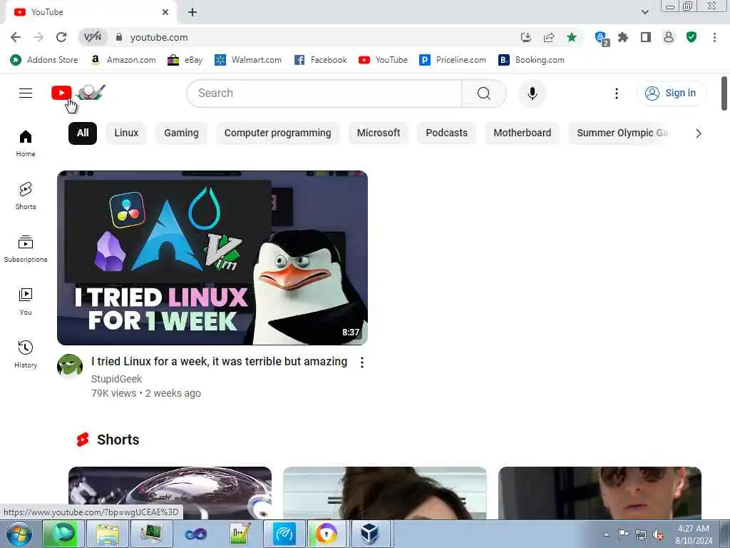730x548 pixels.
Task: Click the muted volume tray icon
Action: [x=659, y=535]
